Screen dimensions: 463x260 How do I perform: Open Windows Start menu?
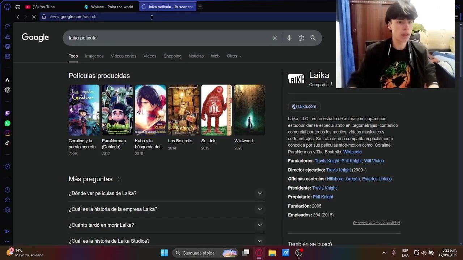click(164, 253)
